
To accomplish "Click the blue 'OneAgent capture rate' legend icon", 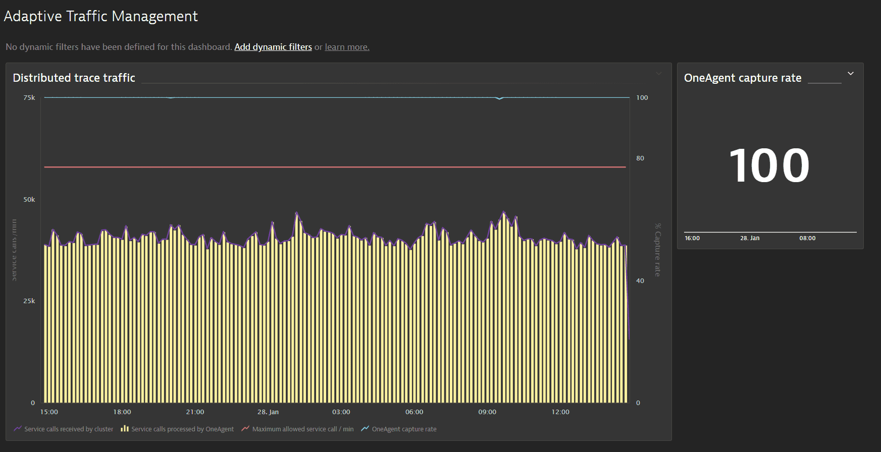I will (365, 429).
